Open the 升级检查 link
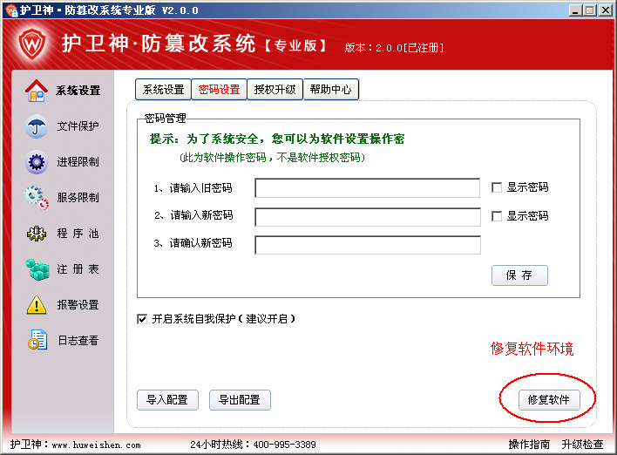Viewport: 617px width, 455px height. coord(582,445)
